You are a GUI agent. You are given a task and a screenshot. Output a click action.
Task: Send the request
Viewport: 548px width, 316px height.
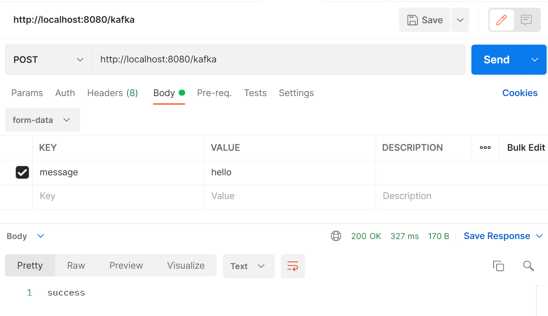496,60
